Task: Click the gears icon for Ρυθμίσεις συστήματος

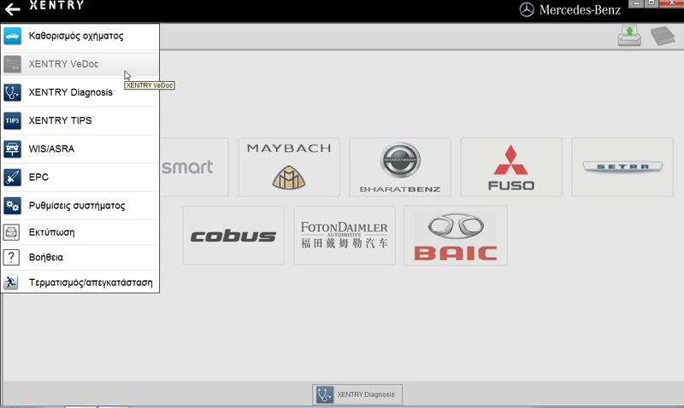Action: coord(12,206)
